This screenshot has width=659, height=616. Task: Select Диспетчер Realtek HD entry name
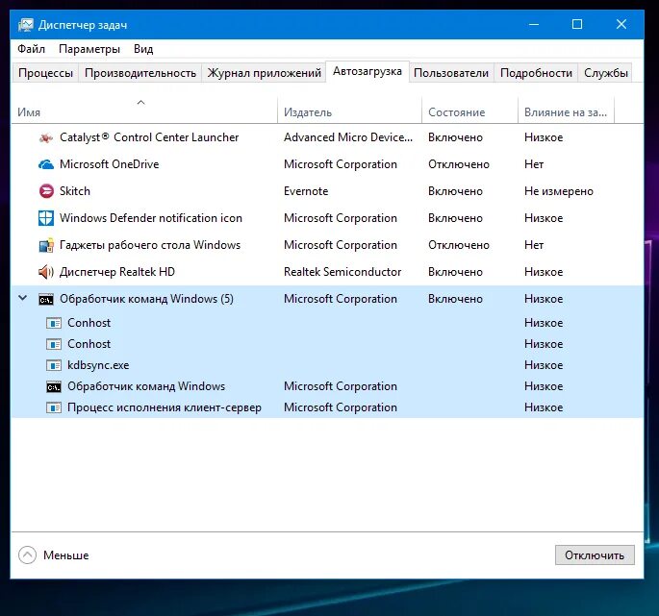[117, 272]
